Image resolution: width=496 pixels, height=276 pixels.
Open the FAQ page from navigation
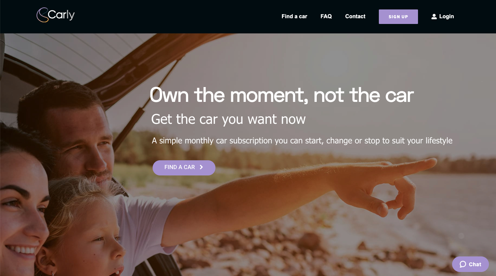click(326, 16)
